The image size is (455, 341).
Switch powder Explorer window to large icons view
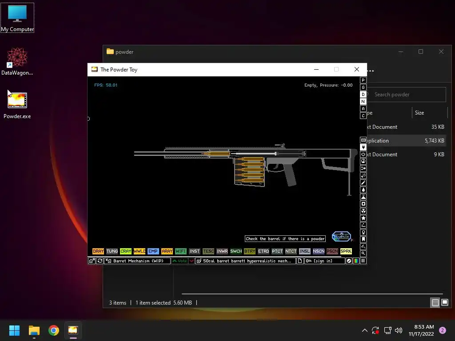pos(445,303)
